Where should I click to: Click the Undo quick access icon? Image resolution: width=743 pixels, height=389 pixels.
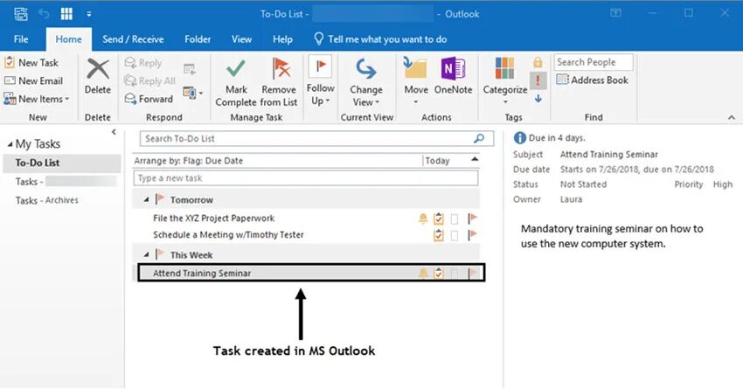[x=44, y=14]
